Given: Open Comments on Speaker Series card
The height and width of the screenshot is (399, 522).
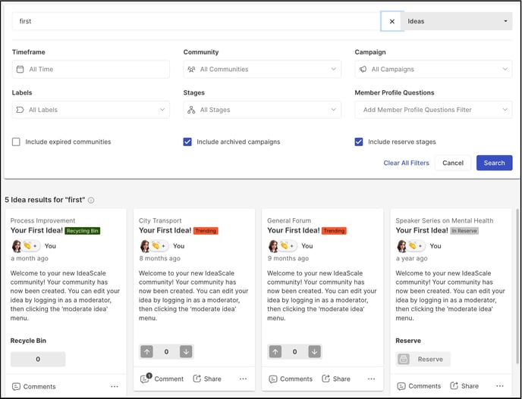Looking at the screenshot, I should point(419,386).
